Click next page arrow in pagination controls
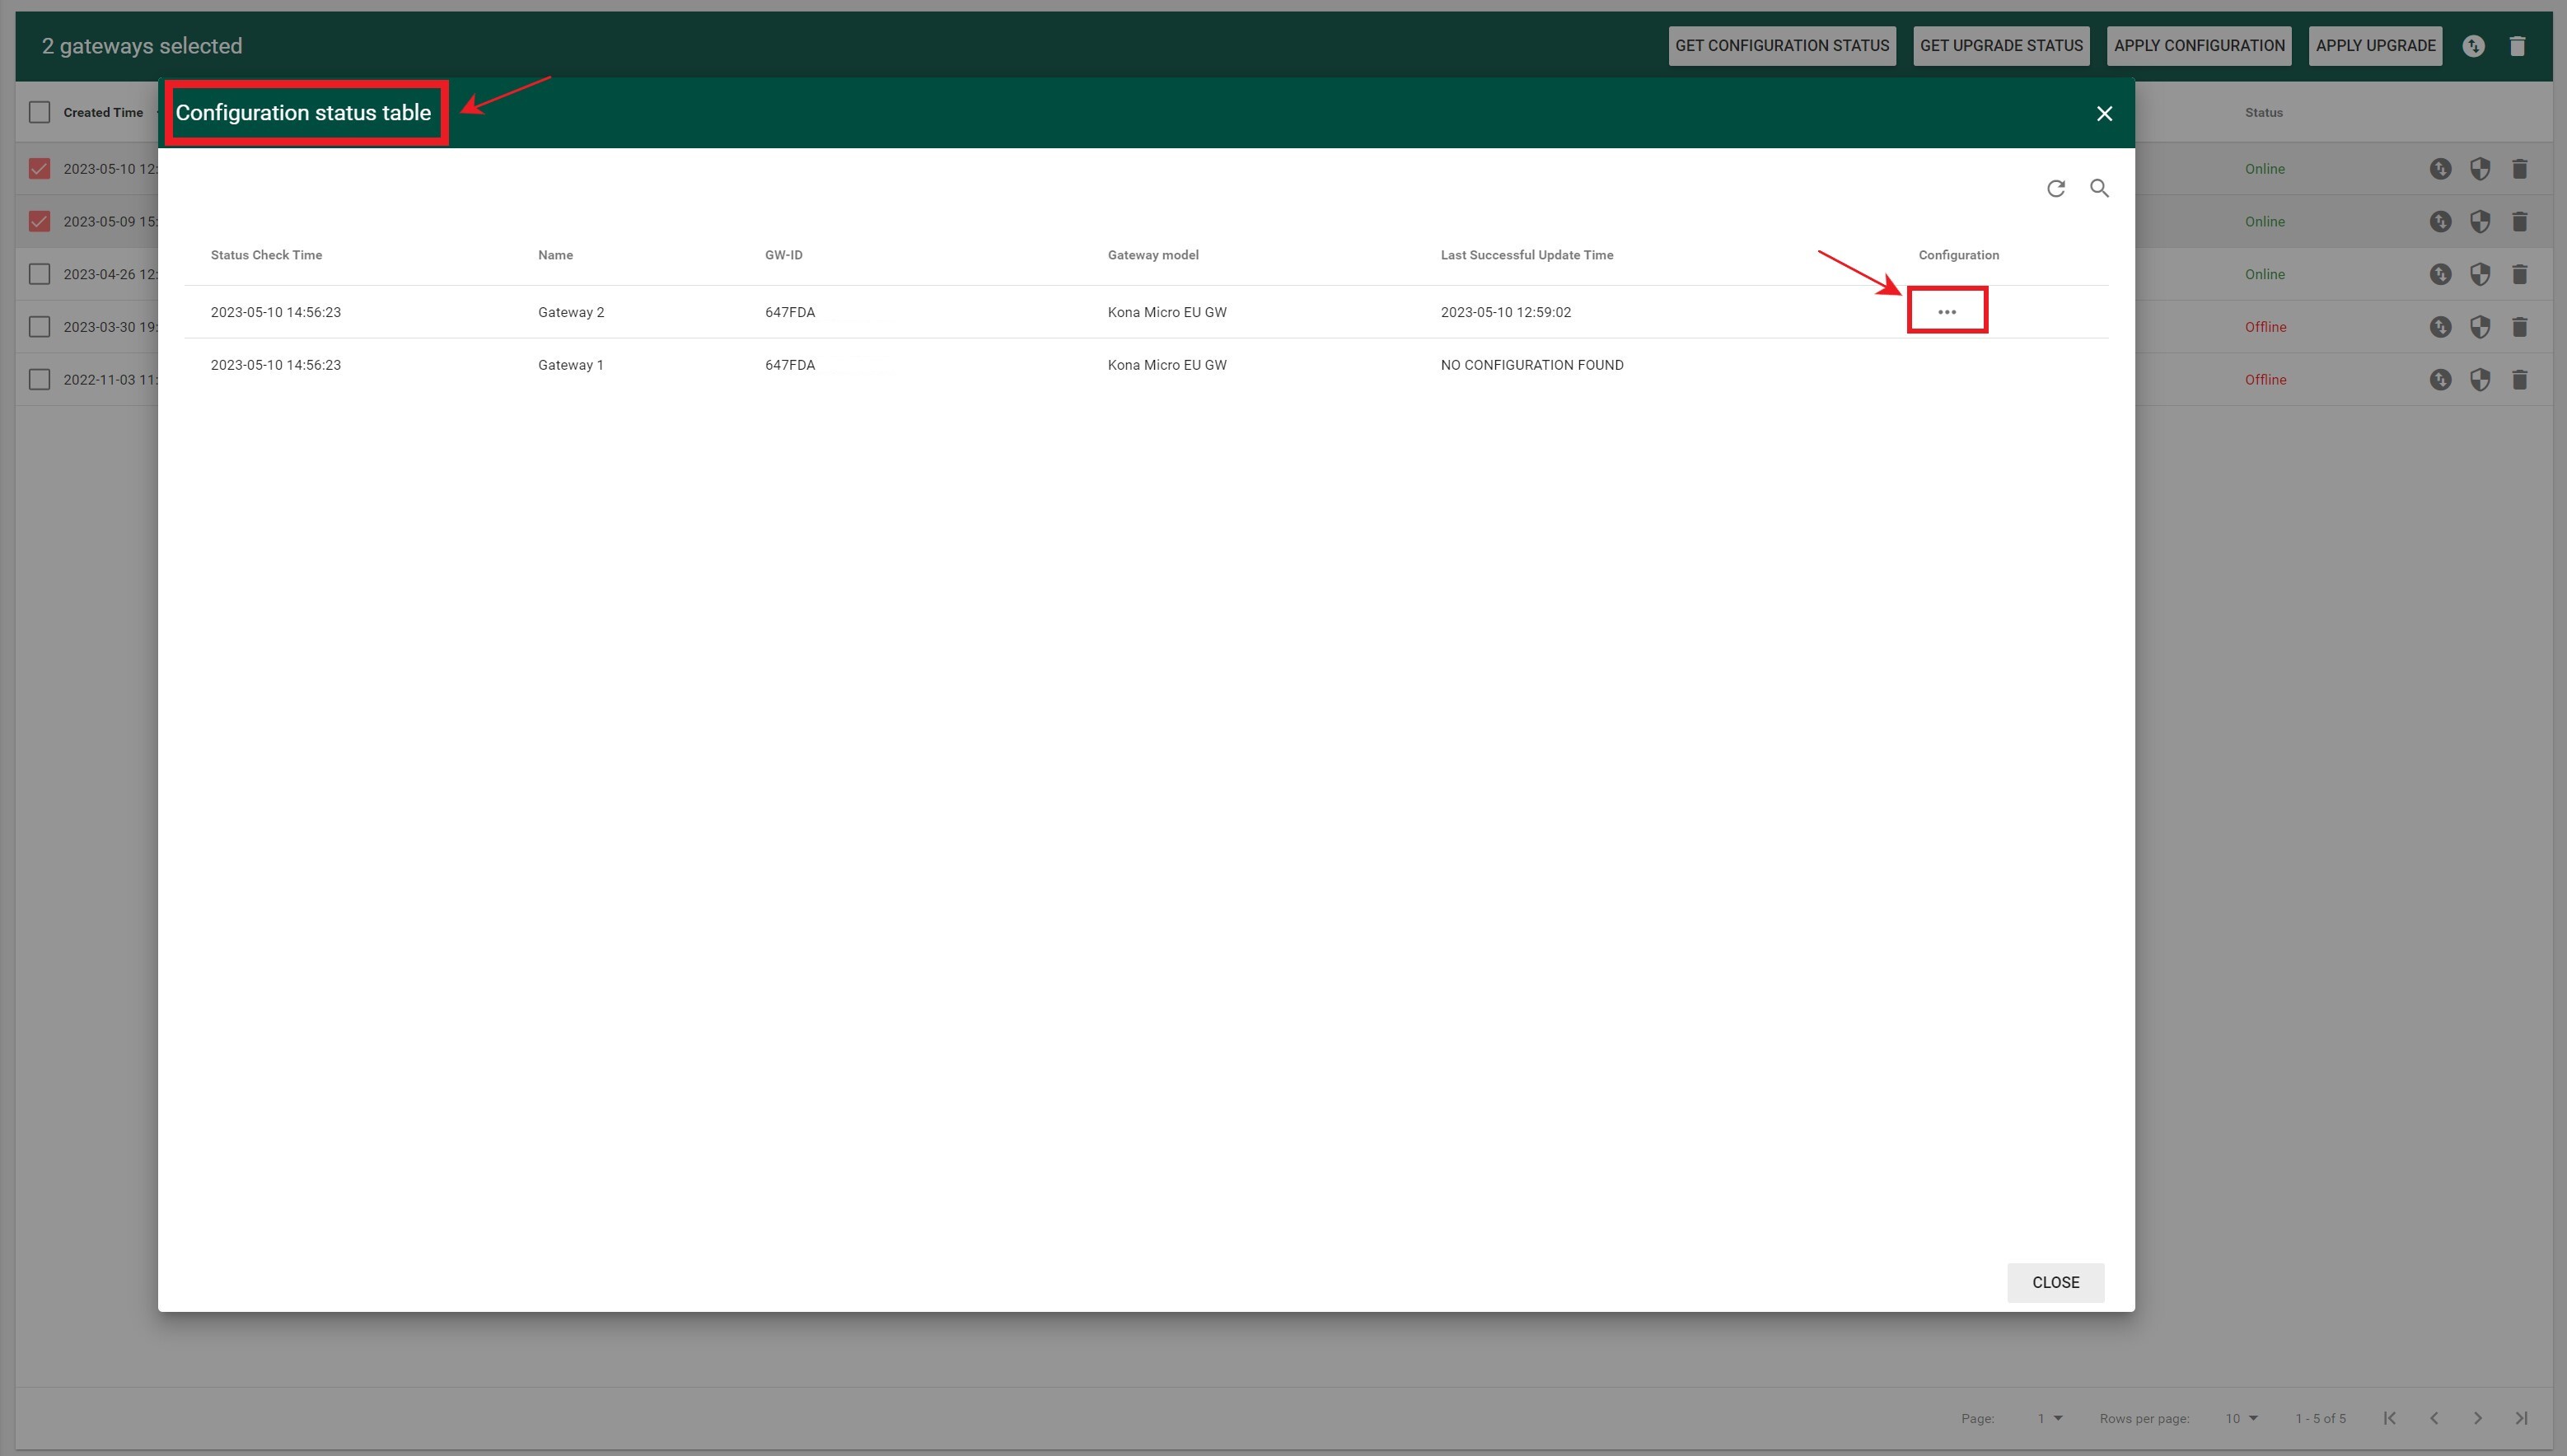This screenshot has width=2567, height=1456. (2479, 1417)
